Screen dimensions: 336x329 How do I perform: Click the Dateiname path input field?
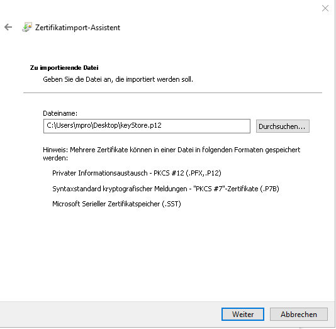(x=147, y=126)
